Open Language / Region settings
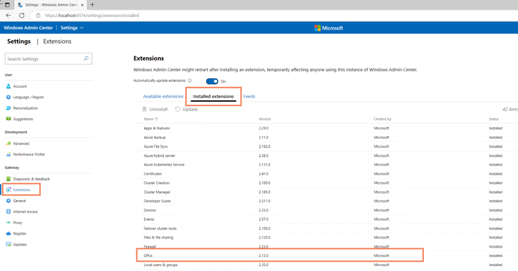Image resolution: width=518 pixels, height=271 pixels. (x=28, y=97)
